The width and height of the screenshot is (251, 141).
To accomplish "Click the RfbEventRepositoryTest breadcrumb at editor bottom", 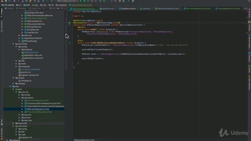I will (x=84, y=140).
